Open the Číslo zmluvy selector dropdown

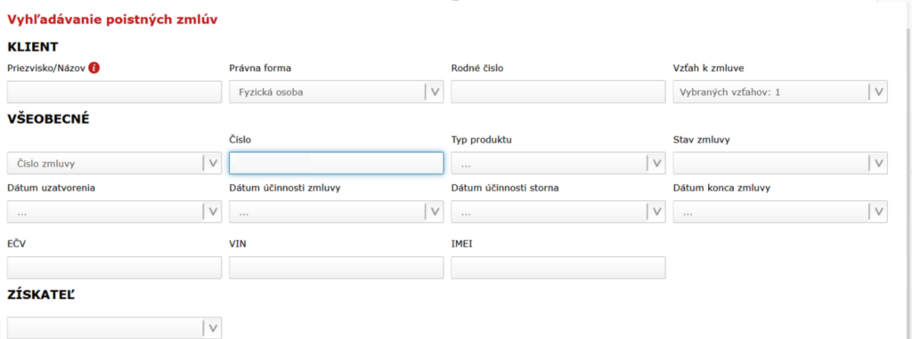(115, 164)
